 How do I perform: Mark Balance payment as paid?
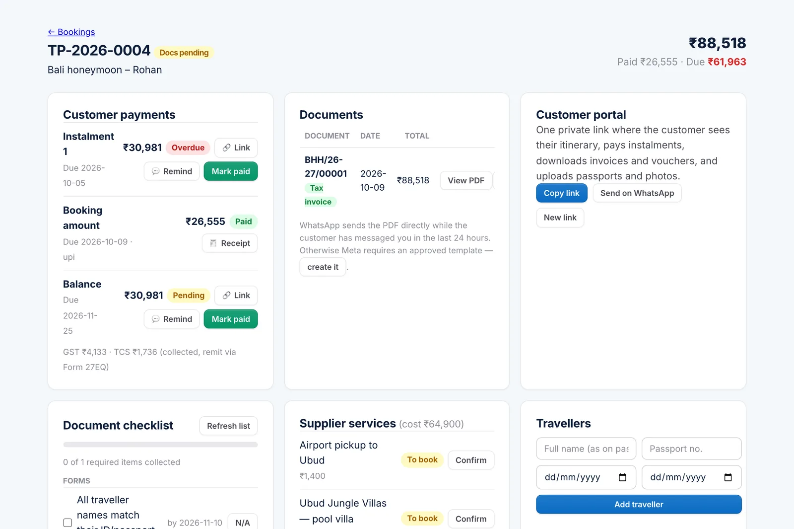[231, 319]
